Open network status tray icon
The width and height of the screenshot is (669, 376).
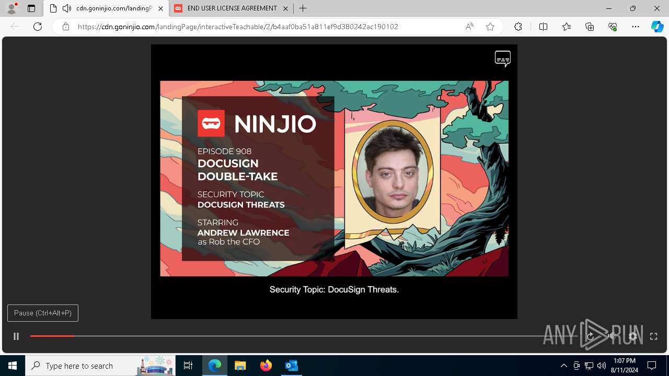pyautogui.click(x=589, y=366)
